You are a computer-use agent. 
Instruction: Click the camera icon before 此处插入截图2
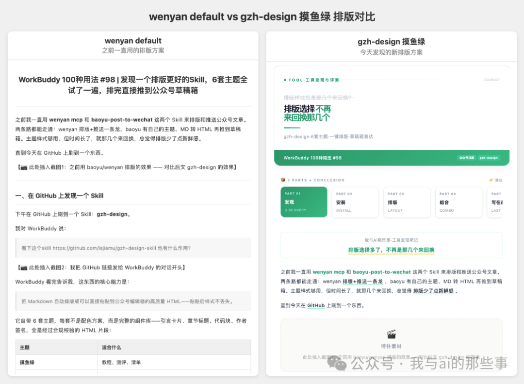coord(24,267)
